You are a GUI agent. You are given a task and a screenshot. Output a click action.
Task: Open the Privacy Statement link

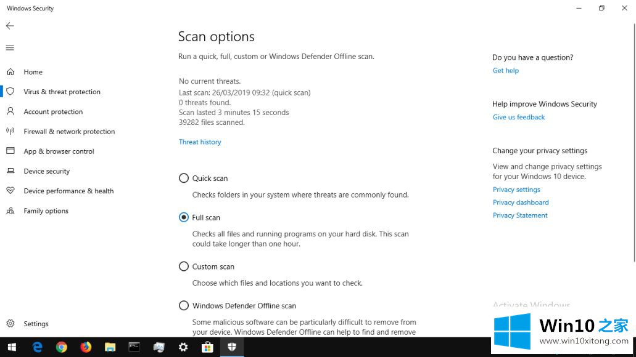click(520, 215)
